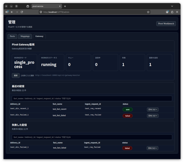Expand the list all tabs chevron
The image size is (184, 163).
pyautogui.click(x=172, y=6)
